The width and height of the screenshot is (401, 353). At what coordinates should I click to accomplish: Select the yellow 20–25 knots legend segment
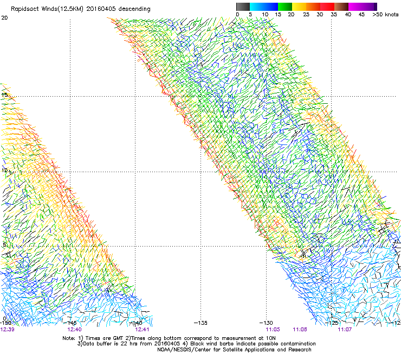(299, 7)
